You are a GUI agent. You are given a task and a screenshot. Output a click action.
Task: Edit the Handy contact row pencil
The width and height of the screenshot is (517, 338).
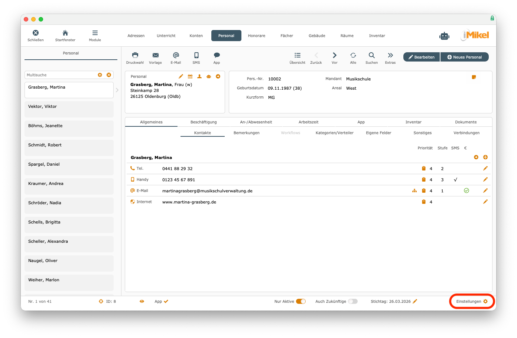point(485,179)
